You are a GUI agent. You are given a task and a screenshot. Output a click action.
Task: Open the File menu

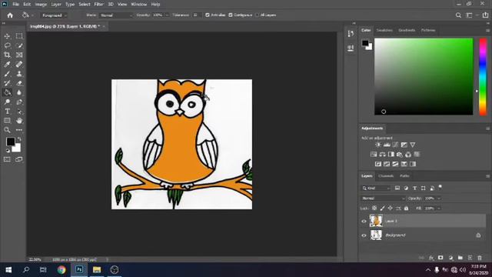(x=15, y=5)
